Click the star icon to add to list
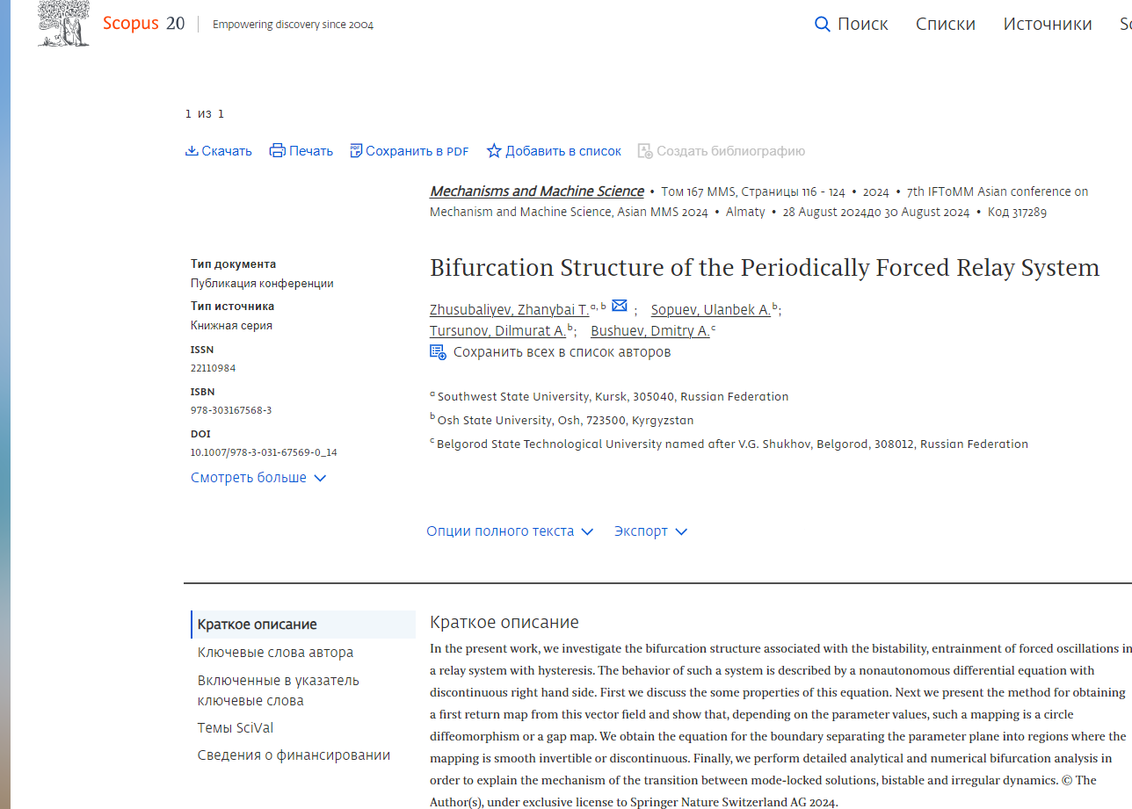 point(494,150)
